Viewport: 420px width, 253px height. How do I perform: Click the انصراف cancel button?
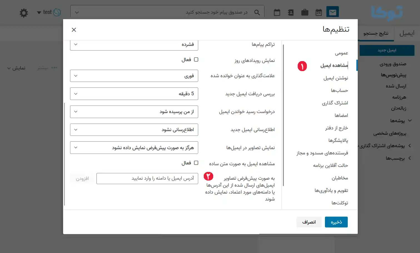click(309, 222)
